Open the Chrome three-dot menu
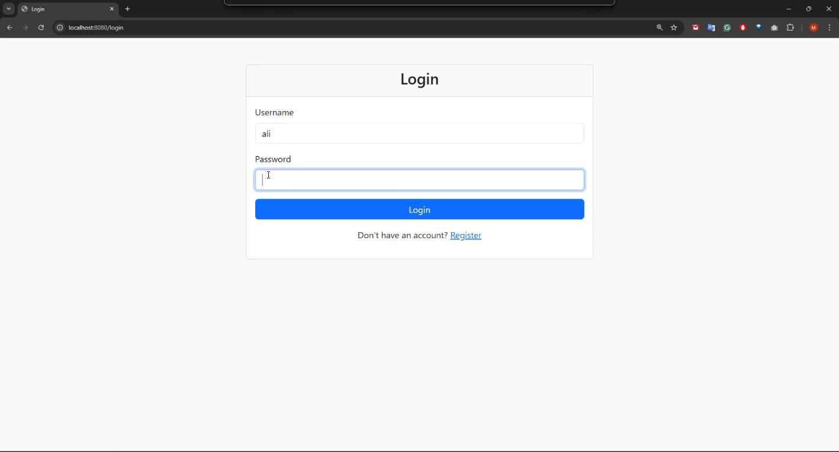Screen dimensions: 839x452 tap(830, 28)
